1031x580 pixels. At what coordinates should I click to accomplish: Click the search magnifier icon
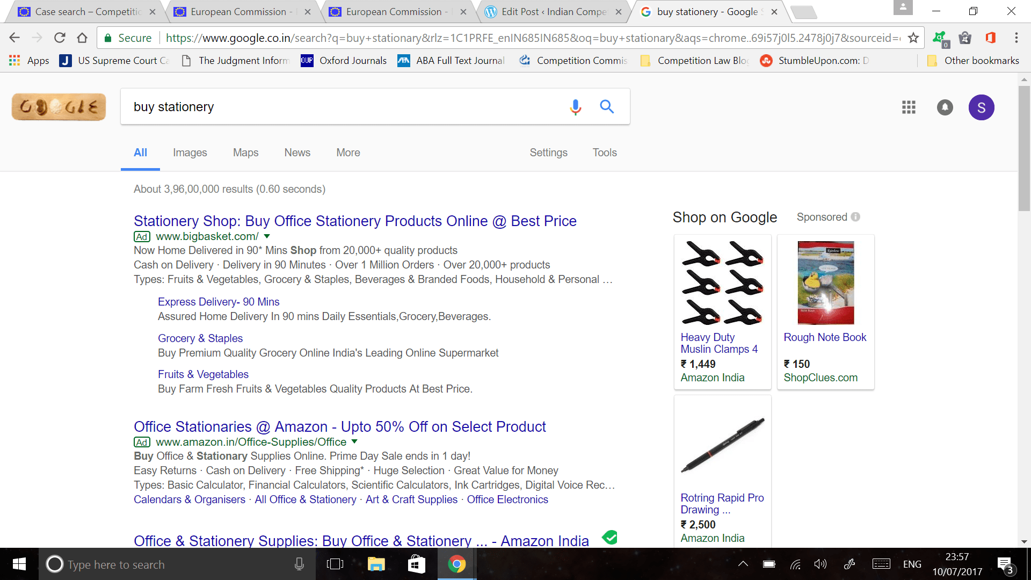(607, 107)
